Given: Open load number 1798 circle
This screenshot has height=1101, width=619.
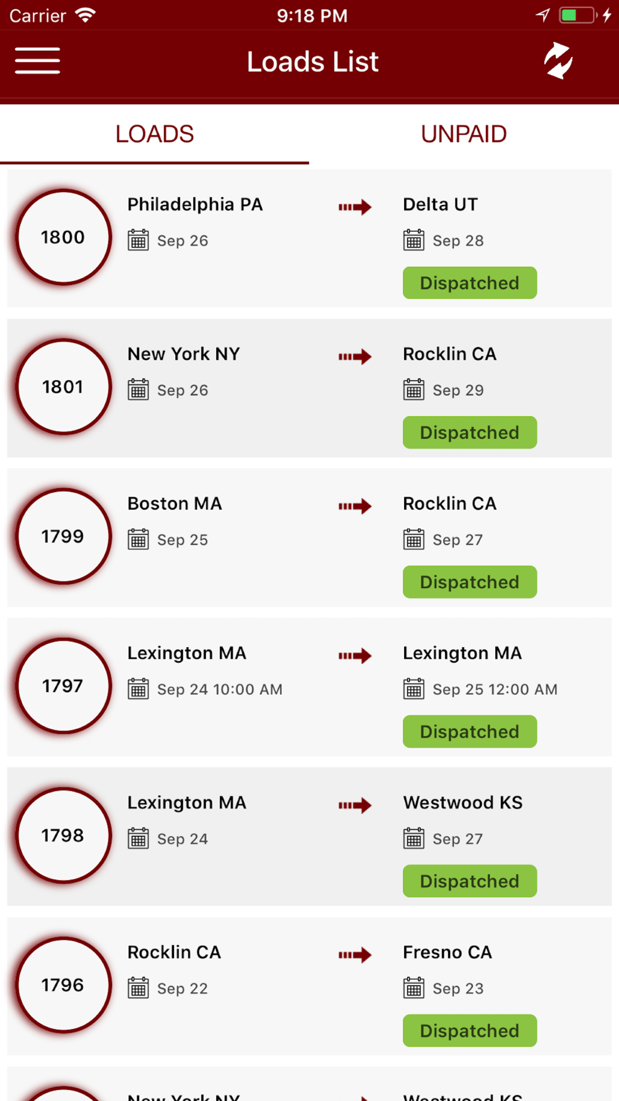Looking at the screenshot, I should pos(63,835).
